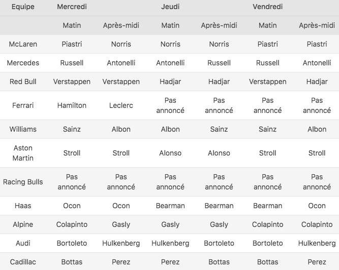Click the Cadillac team cell
This screenshot has height=270, width=339.
click(23, 262)
